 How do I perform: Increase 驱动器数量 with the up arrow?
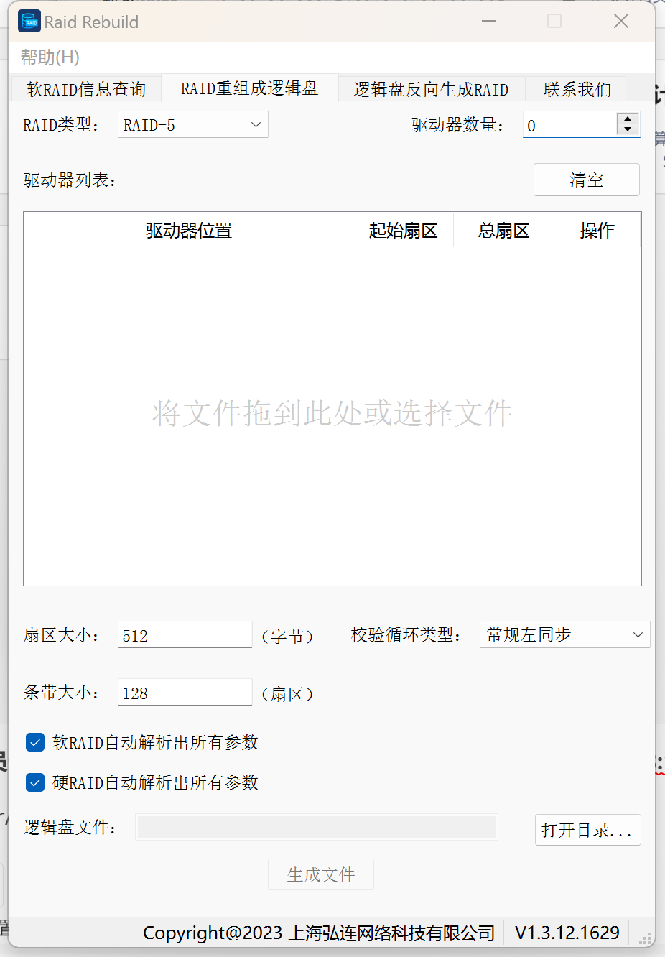[x=628, y=119]
